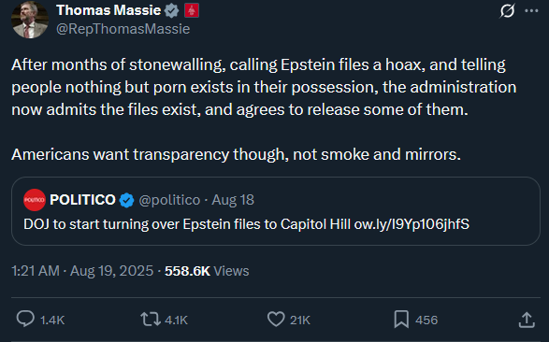Click POLITICO's verified checkmark badge

coord(126,200)
